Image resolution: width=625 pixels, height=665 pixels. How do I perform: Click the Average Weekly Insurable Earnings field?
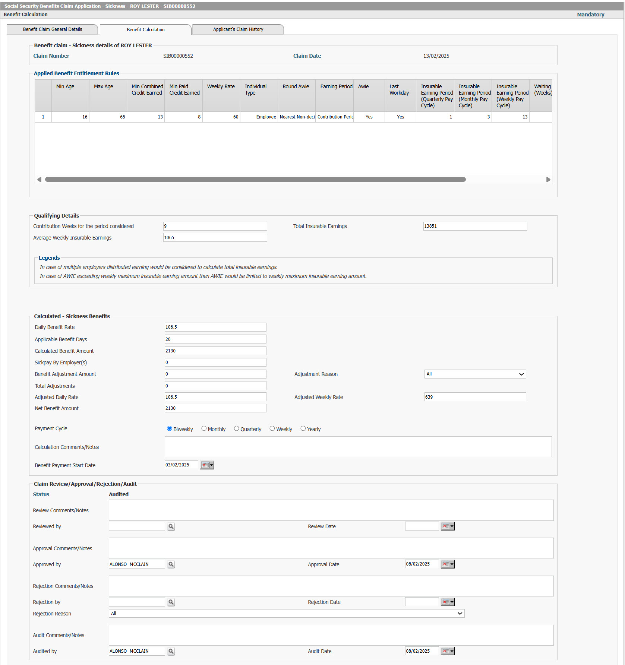(215, 238)
